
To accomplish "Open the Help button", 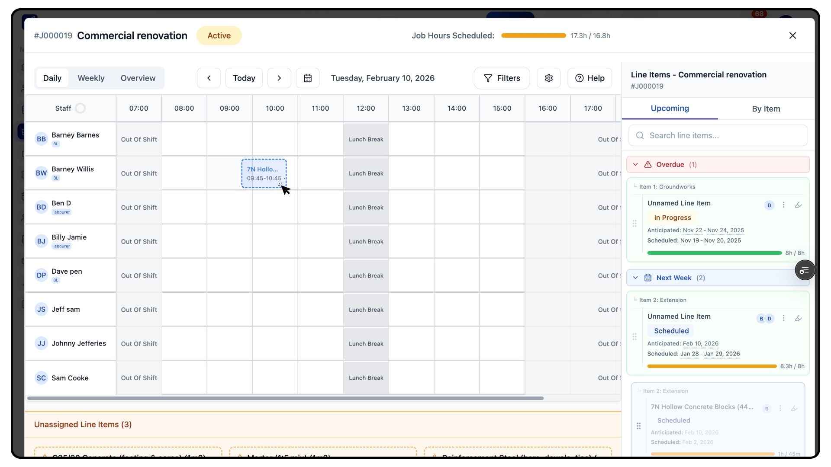I will (589, 78).
